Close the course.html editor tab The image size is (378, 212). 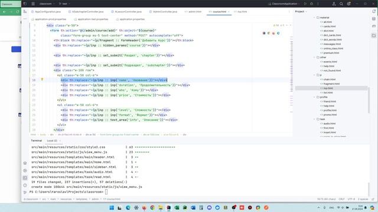tap(229, 12)
